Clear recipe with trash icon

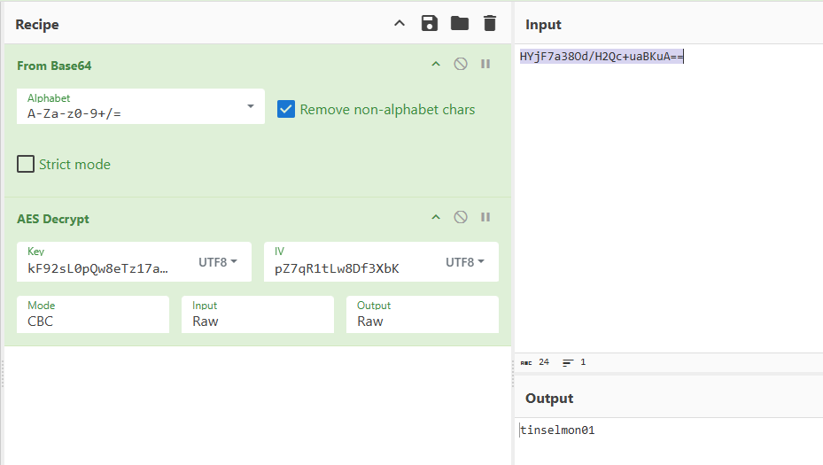coord(490,24)
